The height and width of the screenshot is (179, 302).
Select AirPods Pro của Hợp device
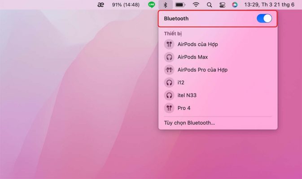click(202, 70)
